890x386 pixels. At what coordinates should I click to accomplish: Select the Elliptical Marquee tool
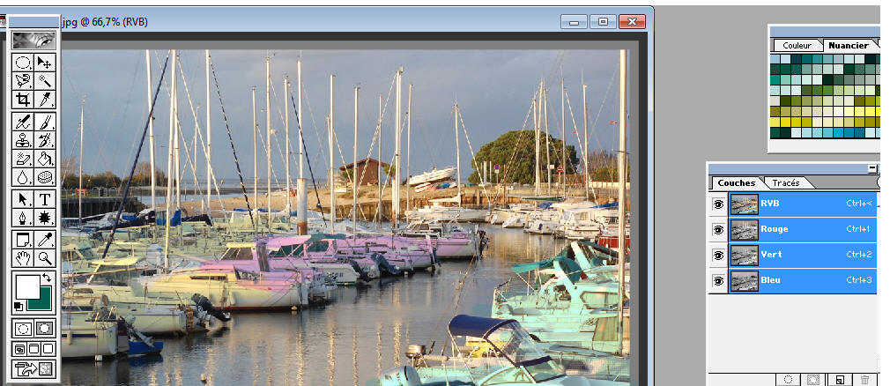click(23, 62)
